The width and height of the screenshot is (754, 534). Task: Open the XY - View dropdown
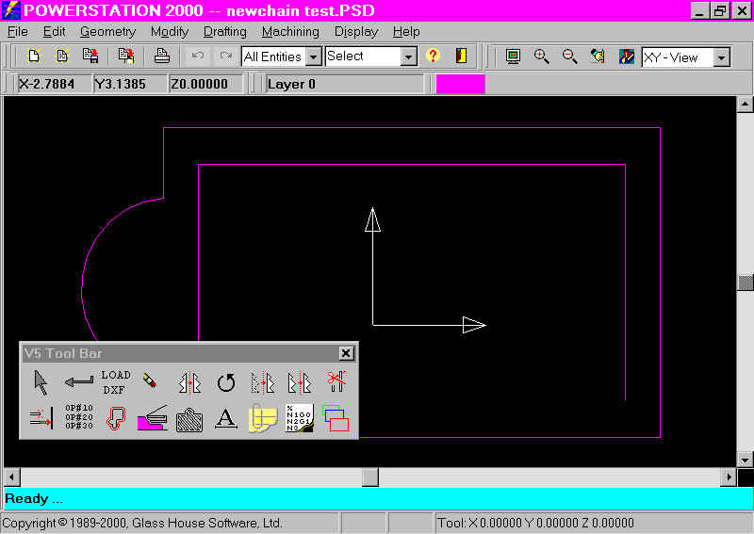721,57
